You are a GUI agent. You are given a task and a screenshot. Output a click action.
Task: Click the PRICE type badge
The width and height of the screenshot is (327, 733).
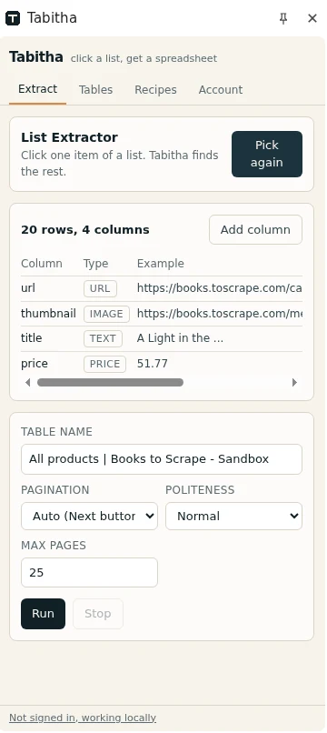tap(104, 364)
